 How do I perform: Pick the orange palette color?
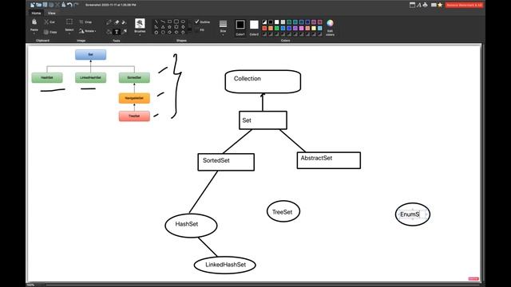click(x=271, y=29)
